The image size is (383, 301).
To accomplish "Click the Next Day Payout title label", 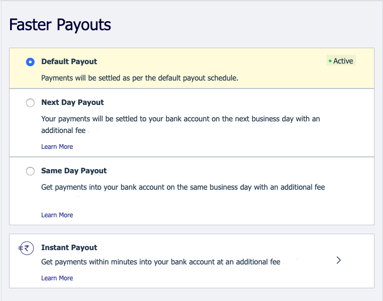I will 72,102.
